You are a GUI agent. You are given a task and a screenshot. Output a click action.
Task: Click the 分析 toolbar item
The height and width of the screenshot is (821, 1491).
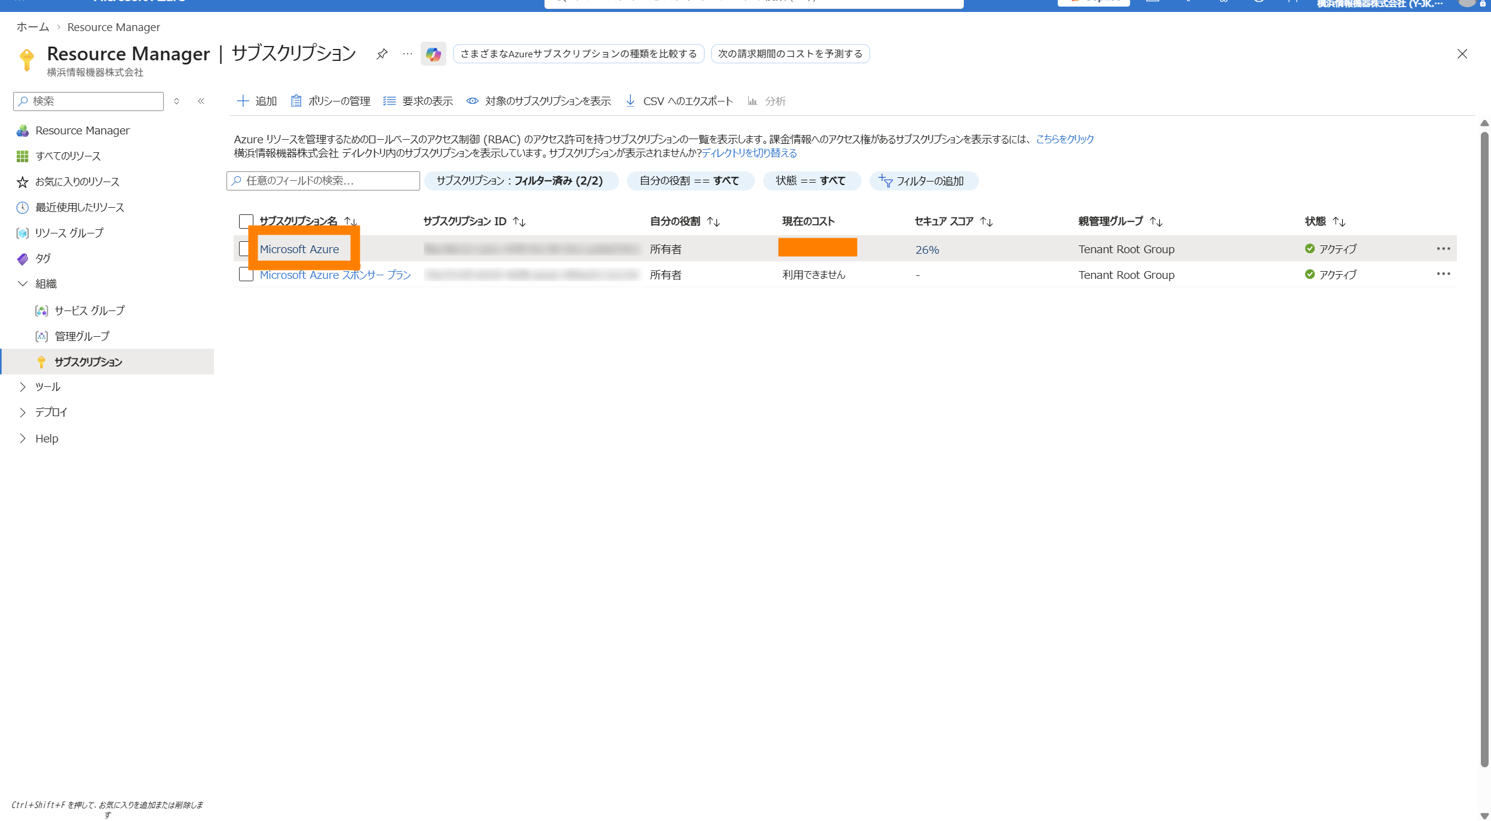pos(767,101)
